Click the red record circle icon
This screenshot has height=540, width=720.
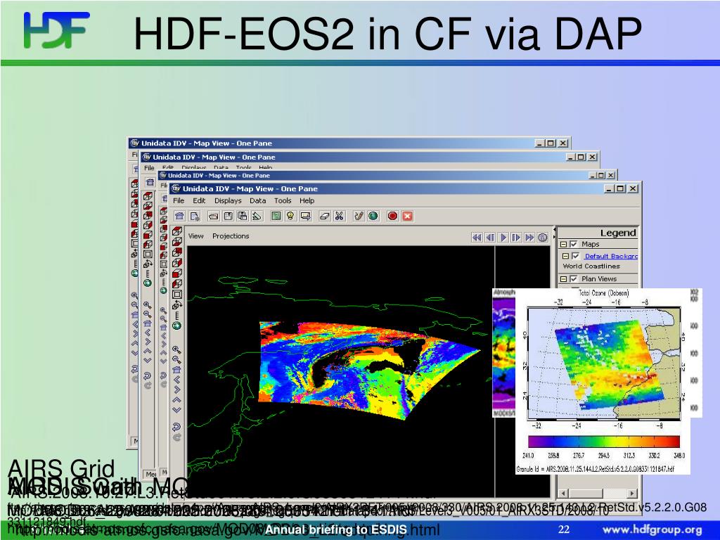pyautogui.click(x=392, y=216)
